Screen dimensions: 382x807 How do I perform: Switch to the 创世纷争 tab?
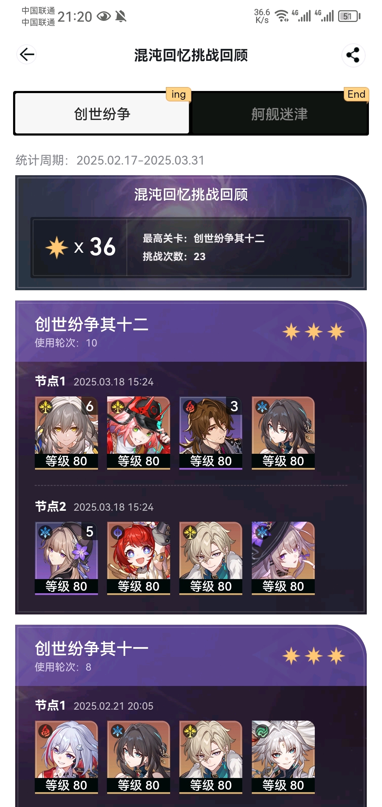coord(102,114)
